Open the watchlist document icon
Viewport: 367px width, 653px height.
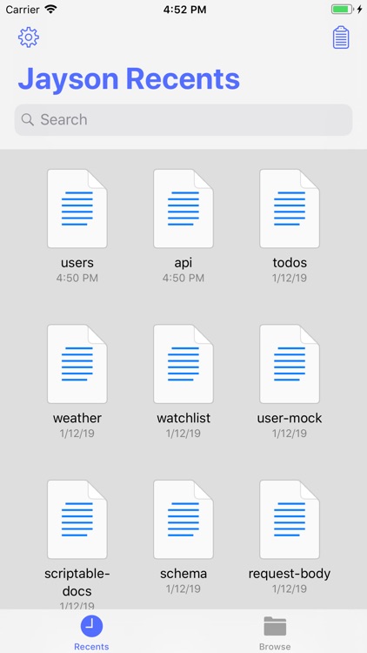183,364
